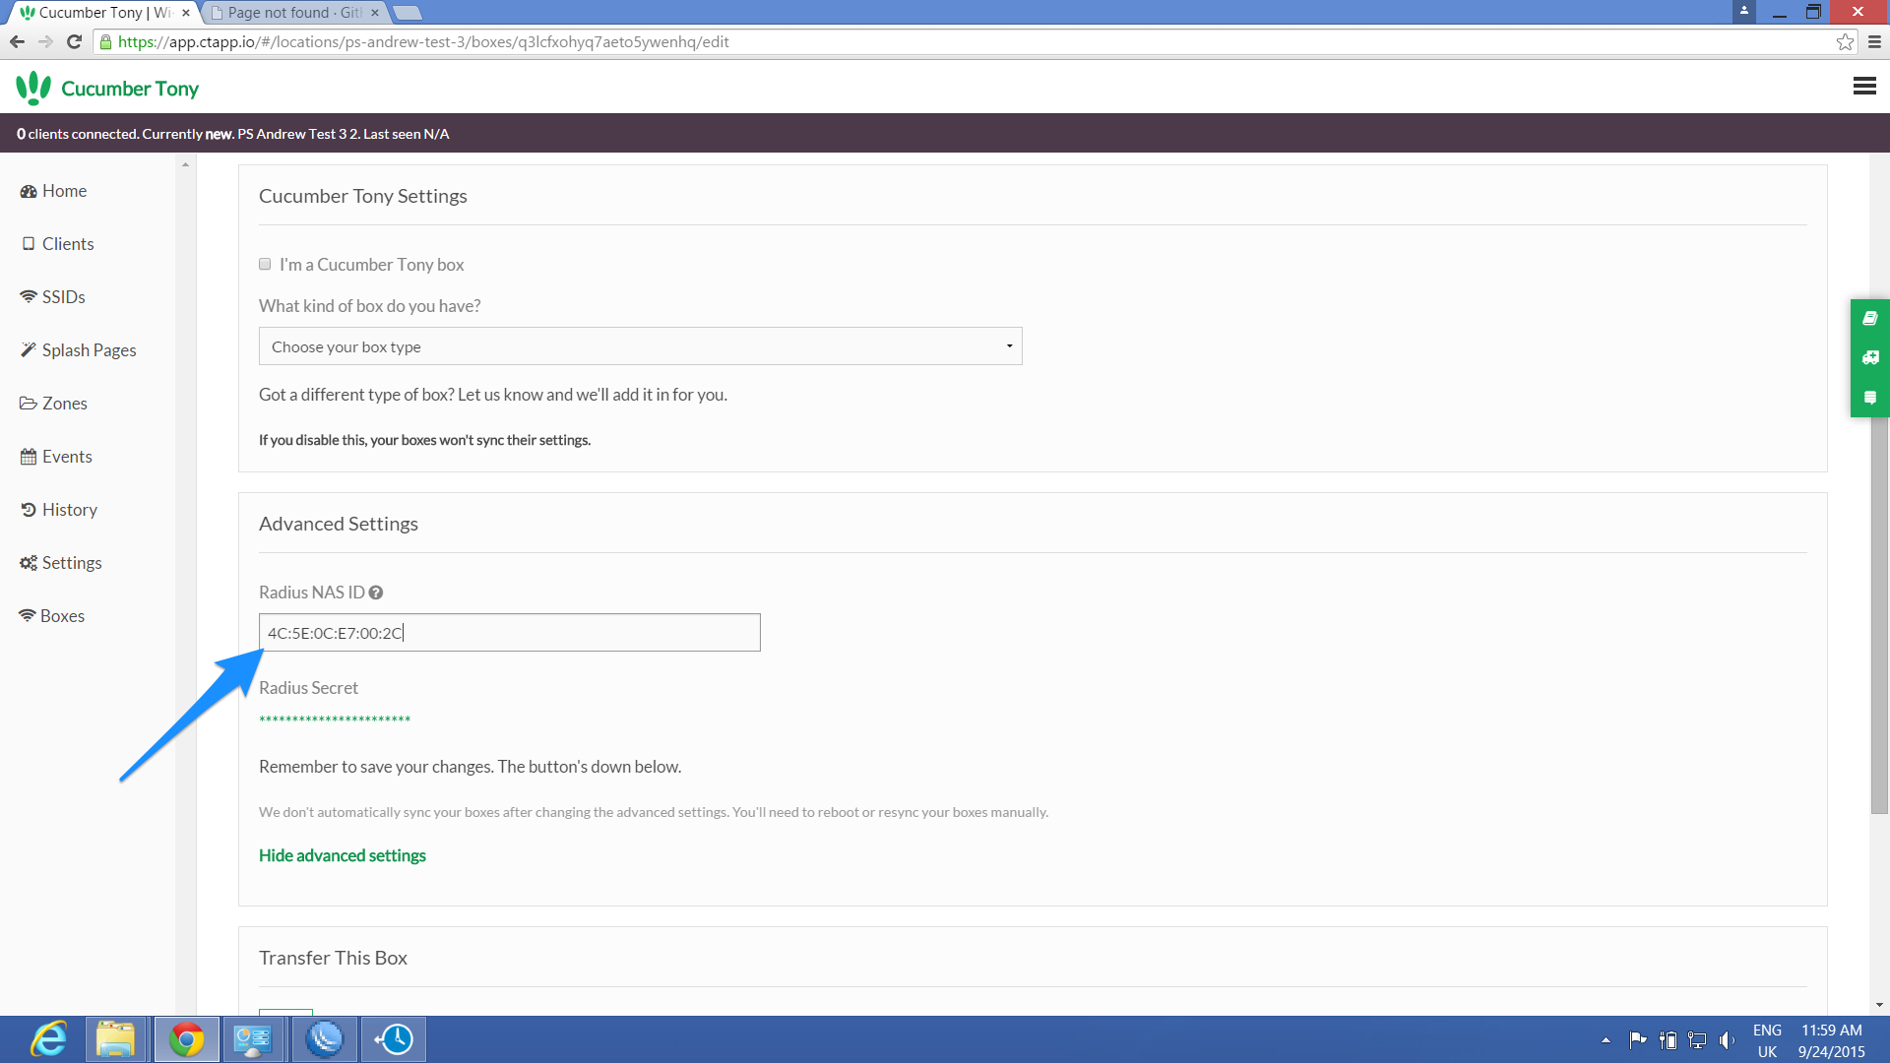Viewport: 1890px width, 1063px height.
Task: Click the Chrome taskbar icon
Action: pos(186,1039)
